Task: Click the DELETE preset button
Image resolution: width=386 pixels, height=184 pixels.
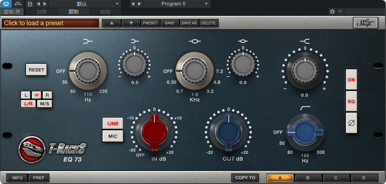Action: point(209,23)
